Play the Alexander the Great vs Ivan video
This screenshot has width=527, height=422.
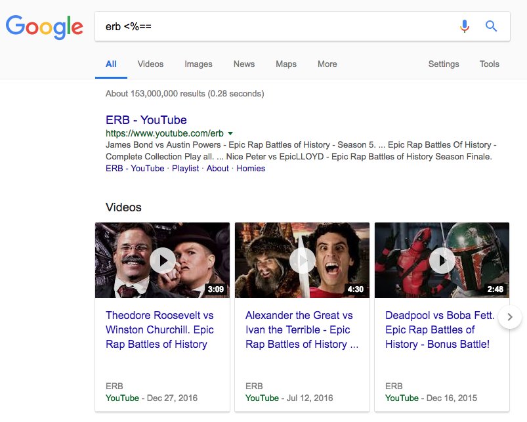click(303, 261)
